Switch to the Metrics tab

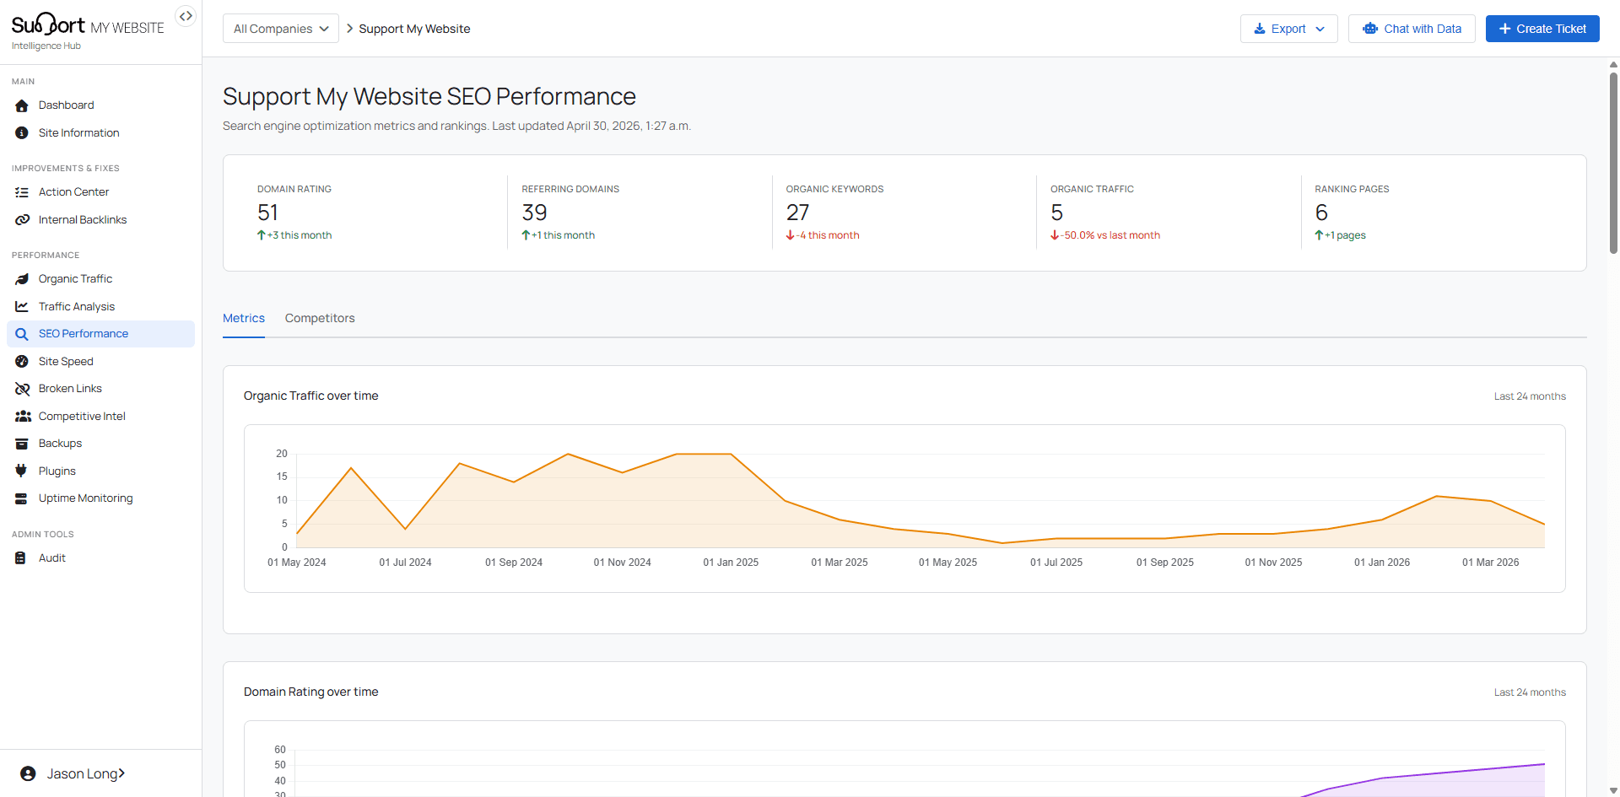click(244, 318)
